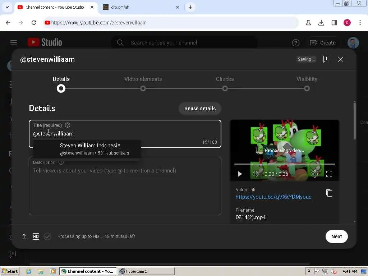Screen dimensions: 368x276
Task: Close the Channel content browser tab
Action: pyautogui.click(x=92, y=7)
